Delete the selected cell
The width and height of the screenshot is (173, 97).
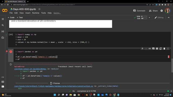(164, 48)
